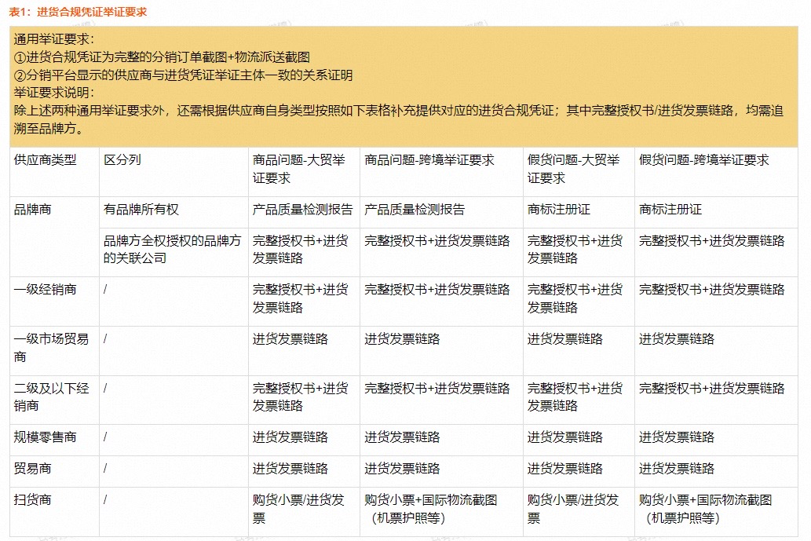Select the 规模零售商 row label

click(x=45, y=437)
